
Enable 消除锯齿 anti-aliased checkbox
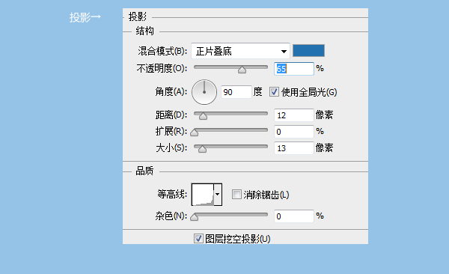(x=236, y=195)
